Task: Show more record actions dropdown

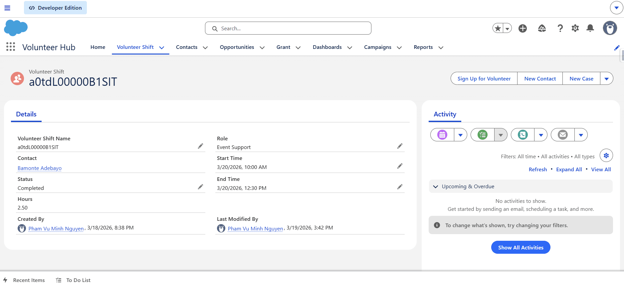Action: (x=606, y=78)
